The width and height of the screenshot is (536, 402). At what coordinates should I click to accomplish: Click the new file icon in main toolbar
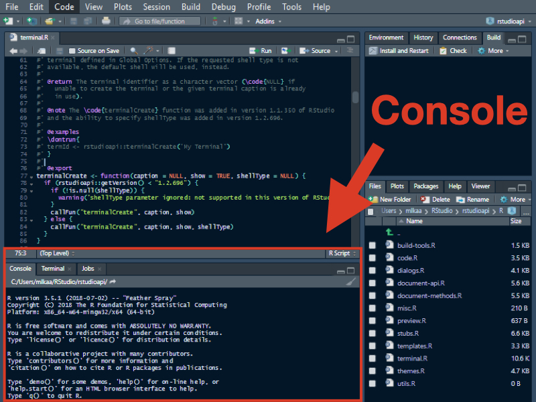click(x=8, y=21)
